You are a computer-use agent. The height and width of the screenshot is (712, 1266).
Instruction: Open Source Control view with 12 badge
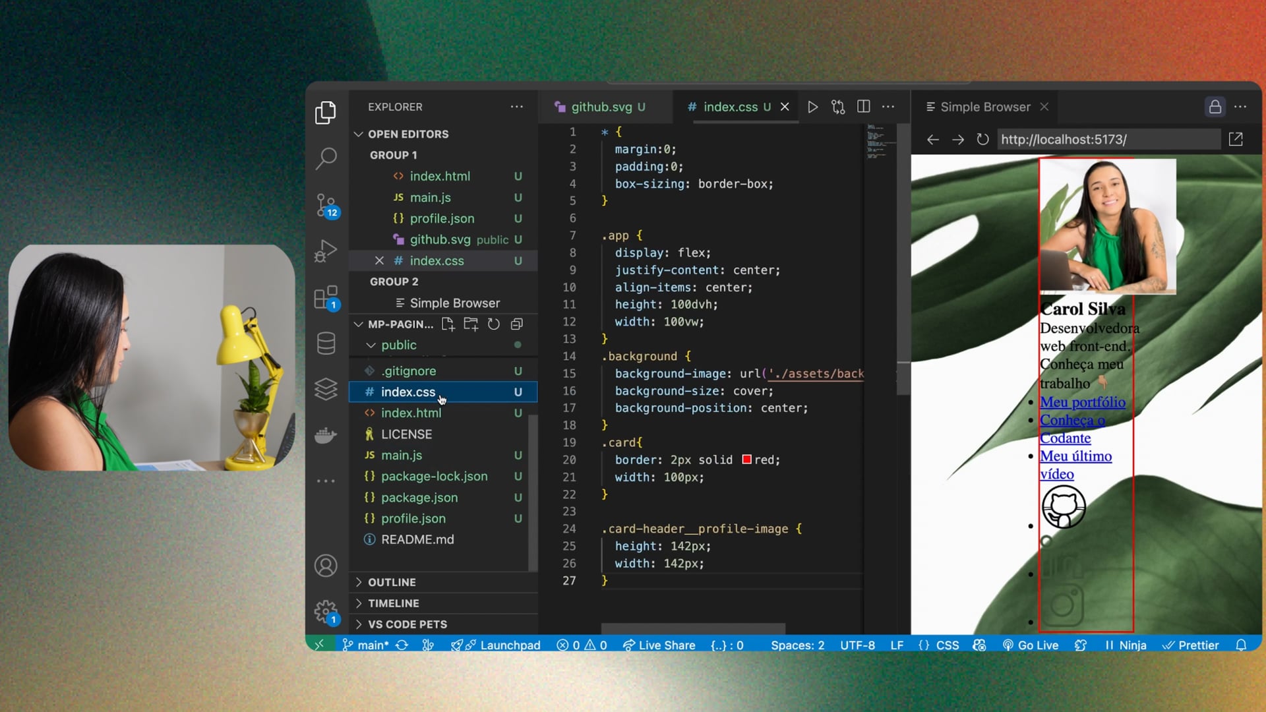(x=326, y=205)
